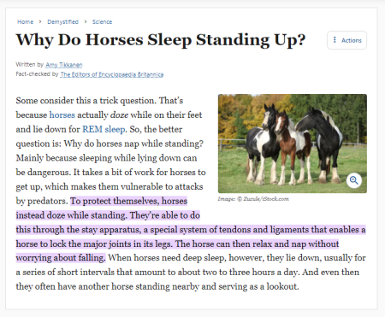This screenshot has height=317, width=385.
Task: Open the Demystified breadcrumb
Action: coord(62,22)
